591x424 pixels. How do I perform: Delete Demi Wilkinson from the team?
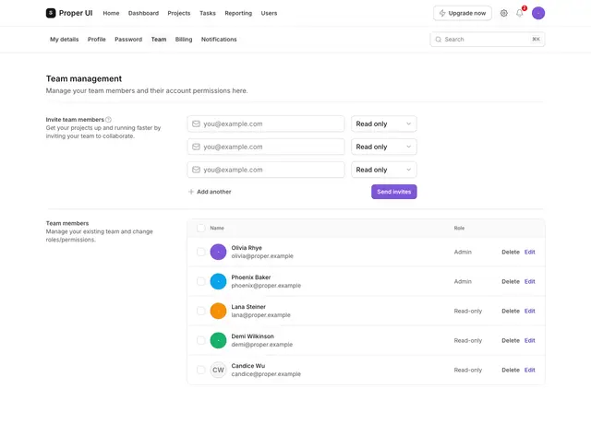[511, 340]
